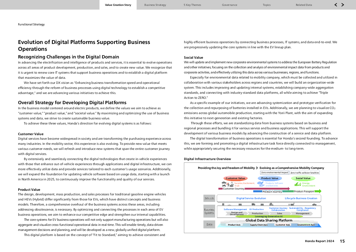This screenshot has width=356, height=252.
Task: Click Lifecycle Business Creation in diagram
Action: tap(301, 198)
